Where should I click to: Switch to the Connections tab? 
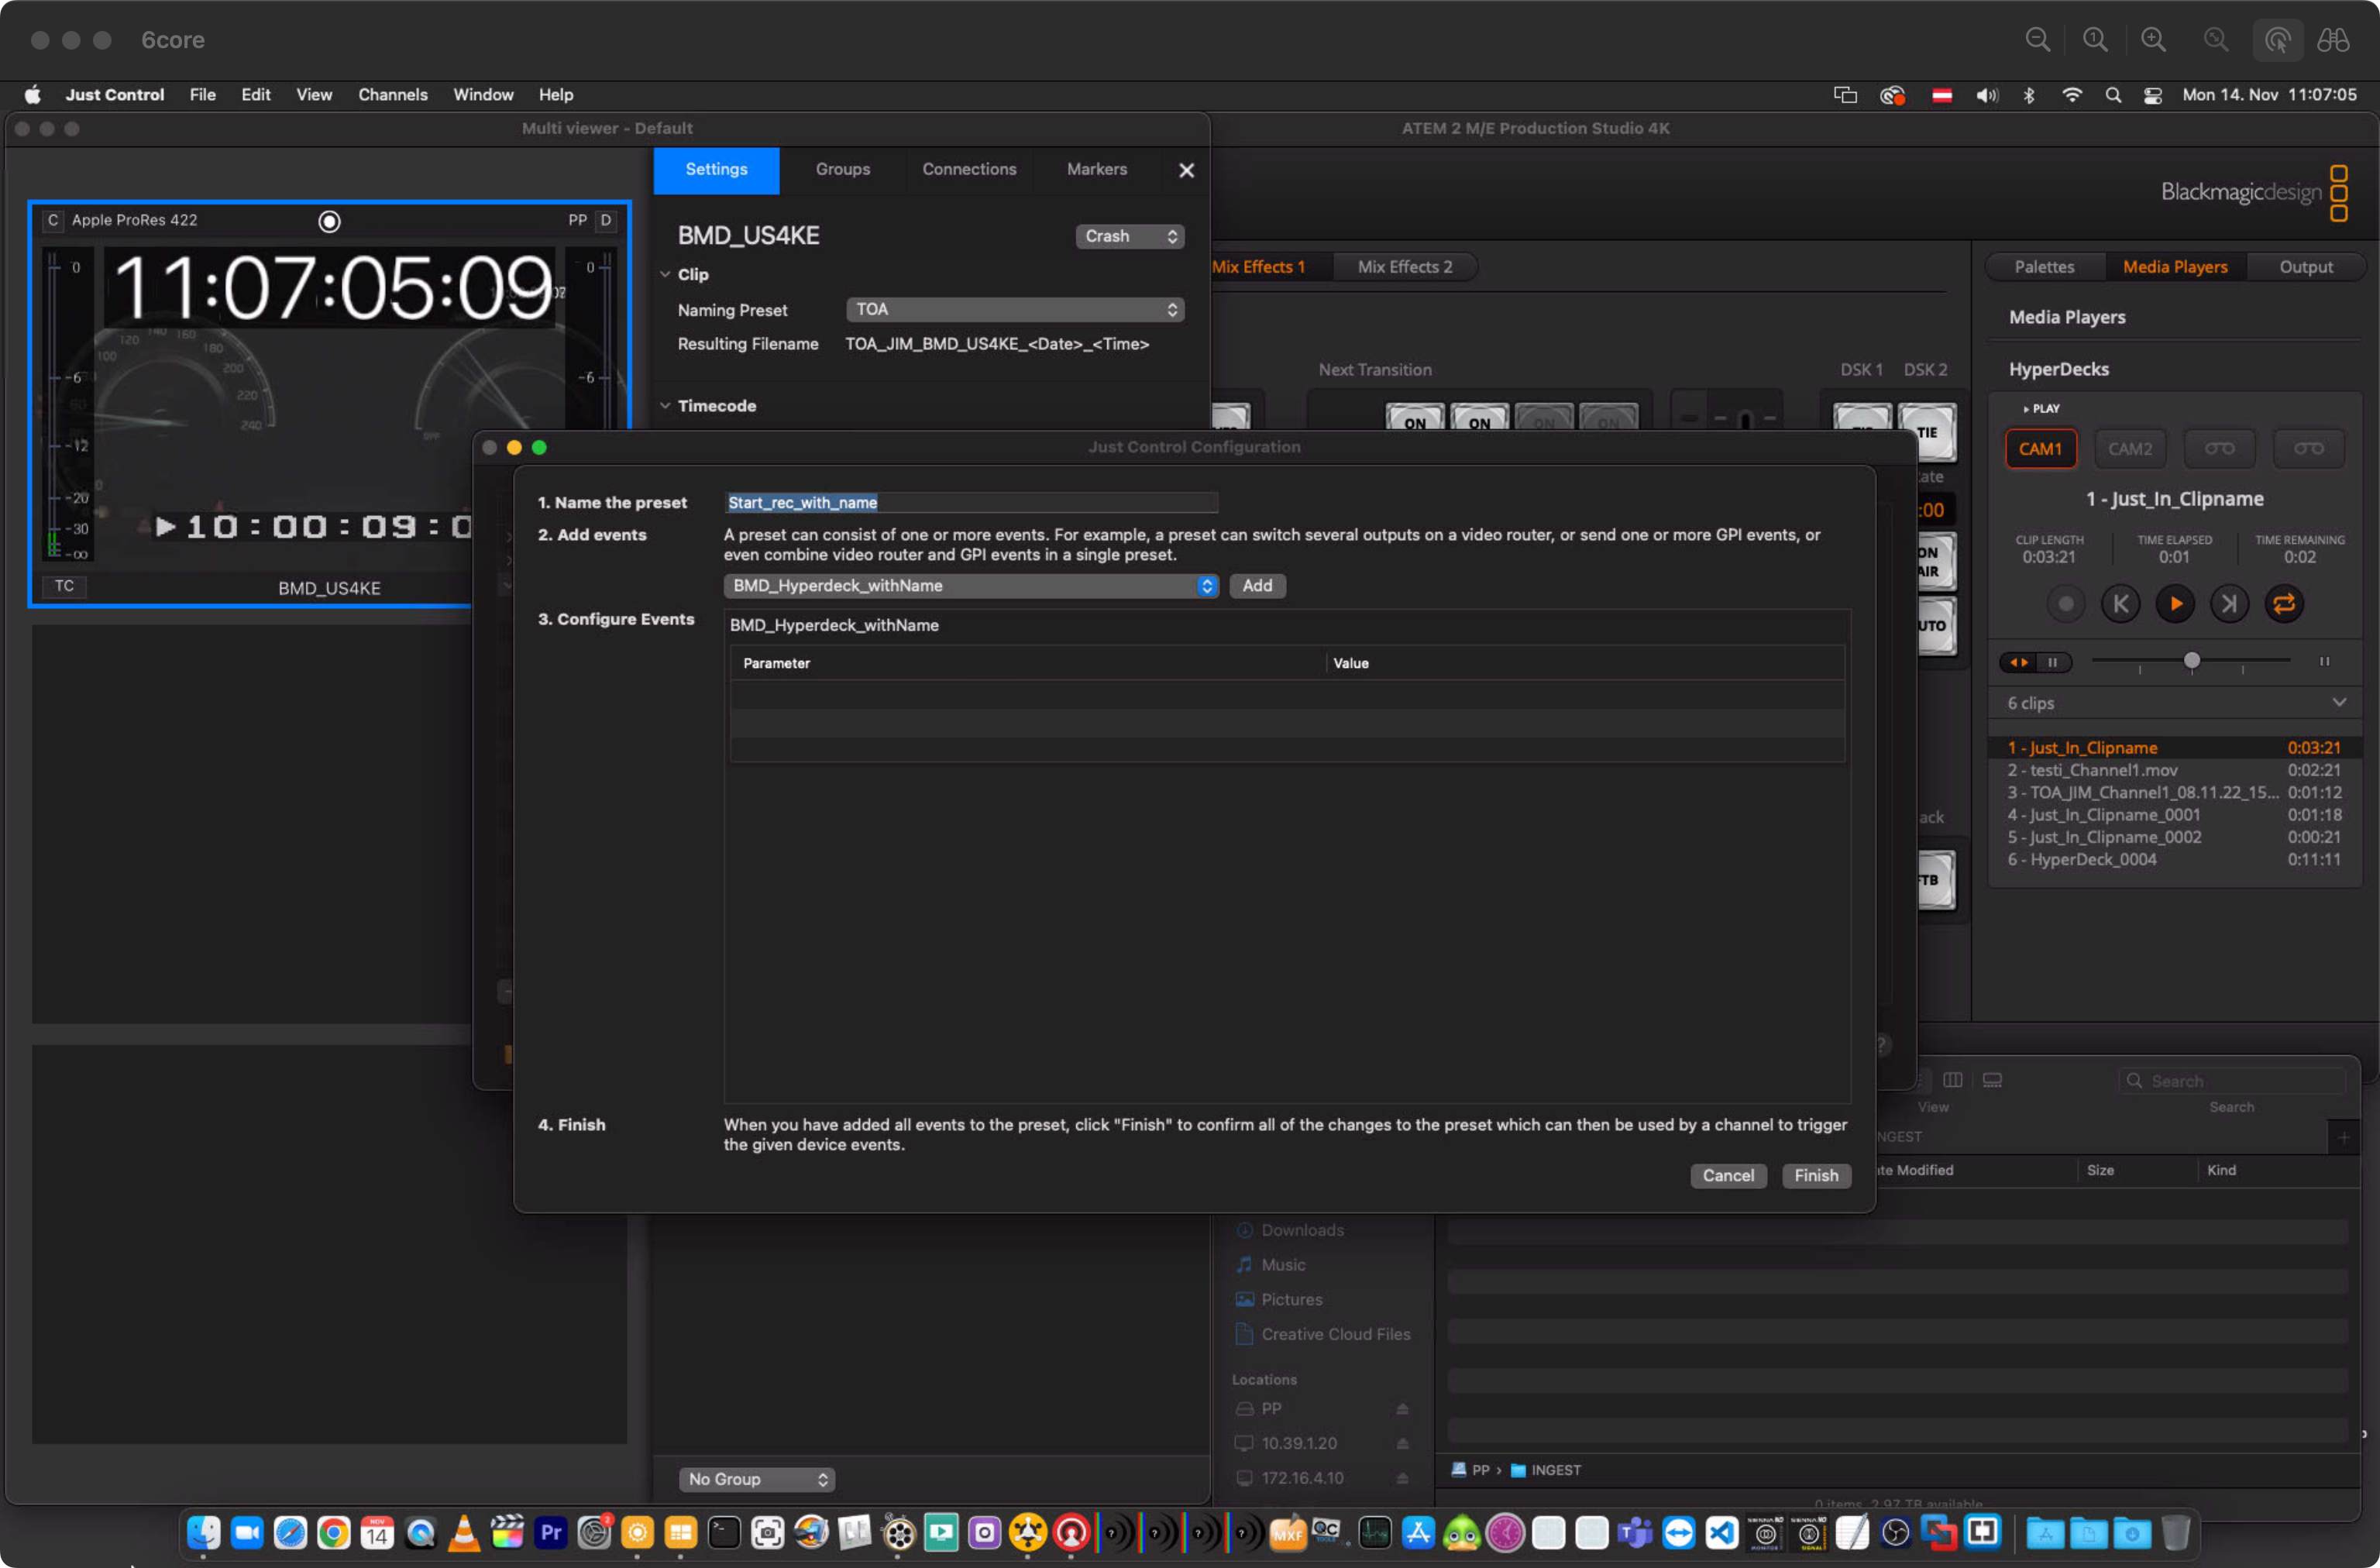969,170
